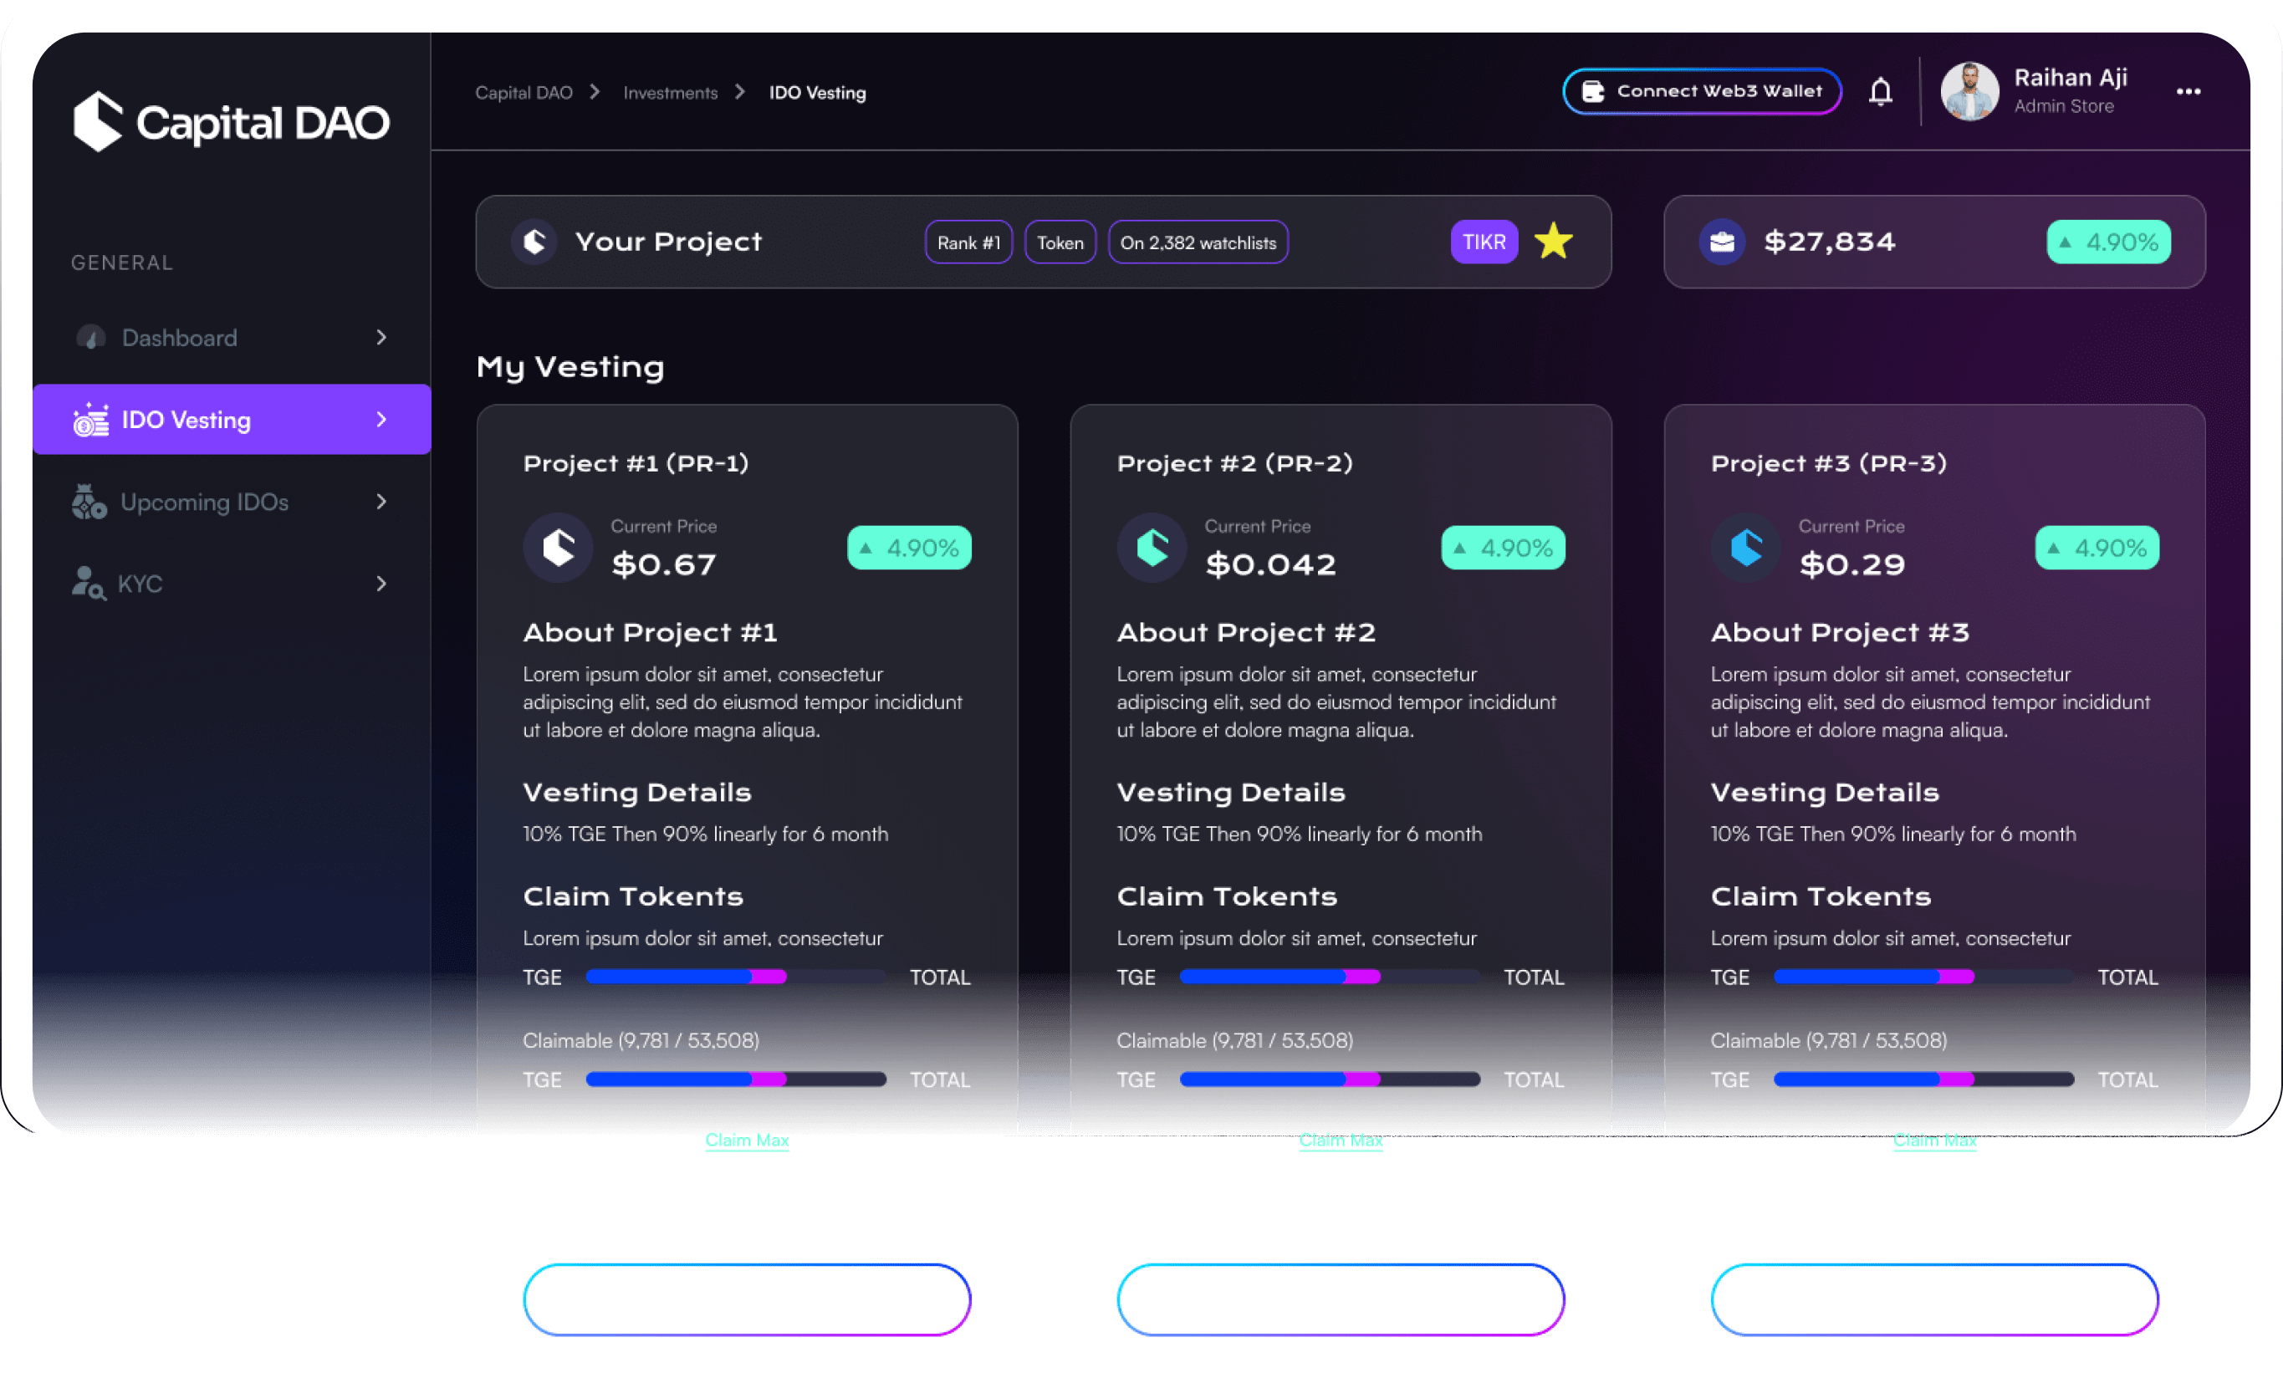Image resolution: width=2283 pixels, height=1378 pixels.
Task: Click the Investments breadcrumb
Action: click(671, 93)
